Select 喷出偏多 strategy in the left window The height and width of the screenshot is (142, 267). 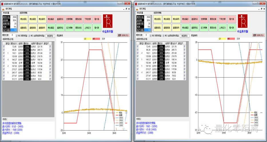click(x=51, y=19)
